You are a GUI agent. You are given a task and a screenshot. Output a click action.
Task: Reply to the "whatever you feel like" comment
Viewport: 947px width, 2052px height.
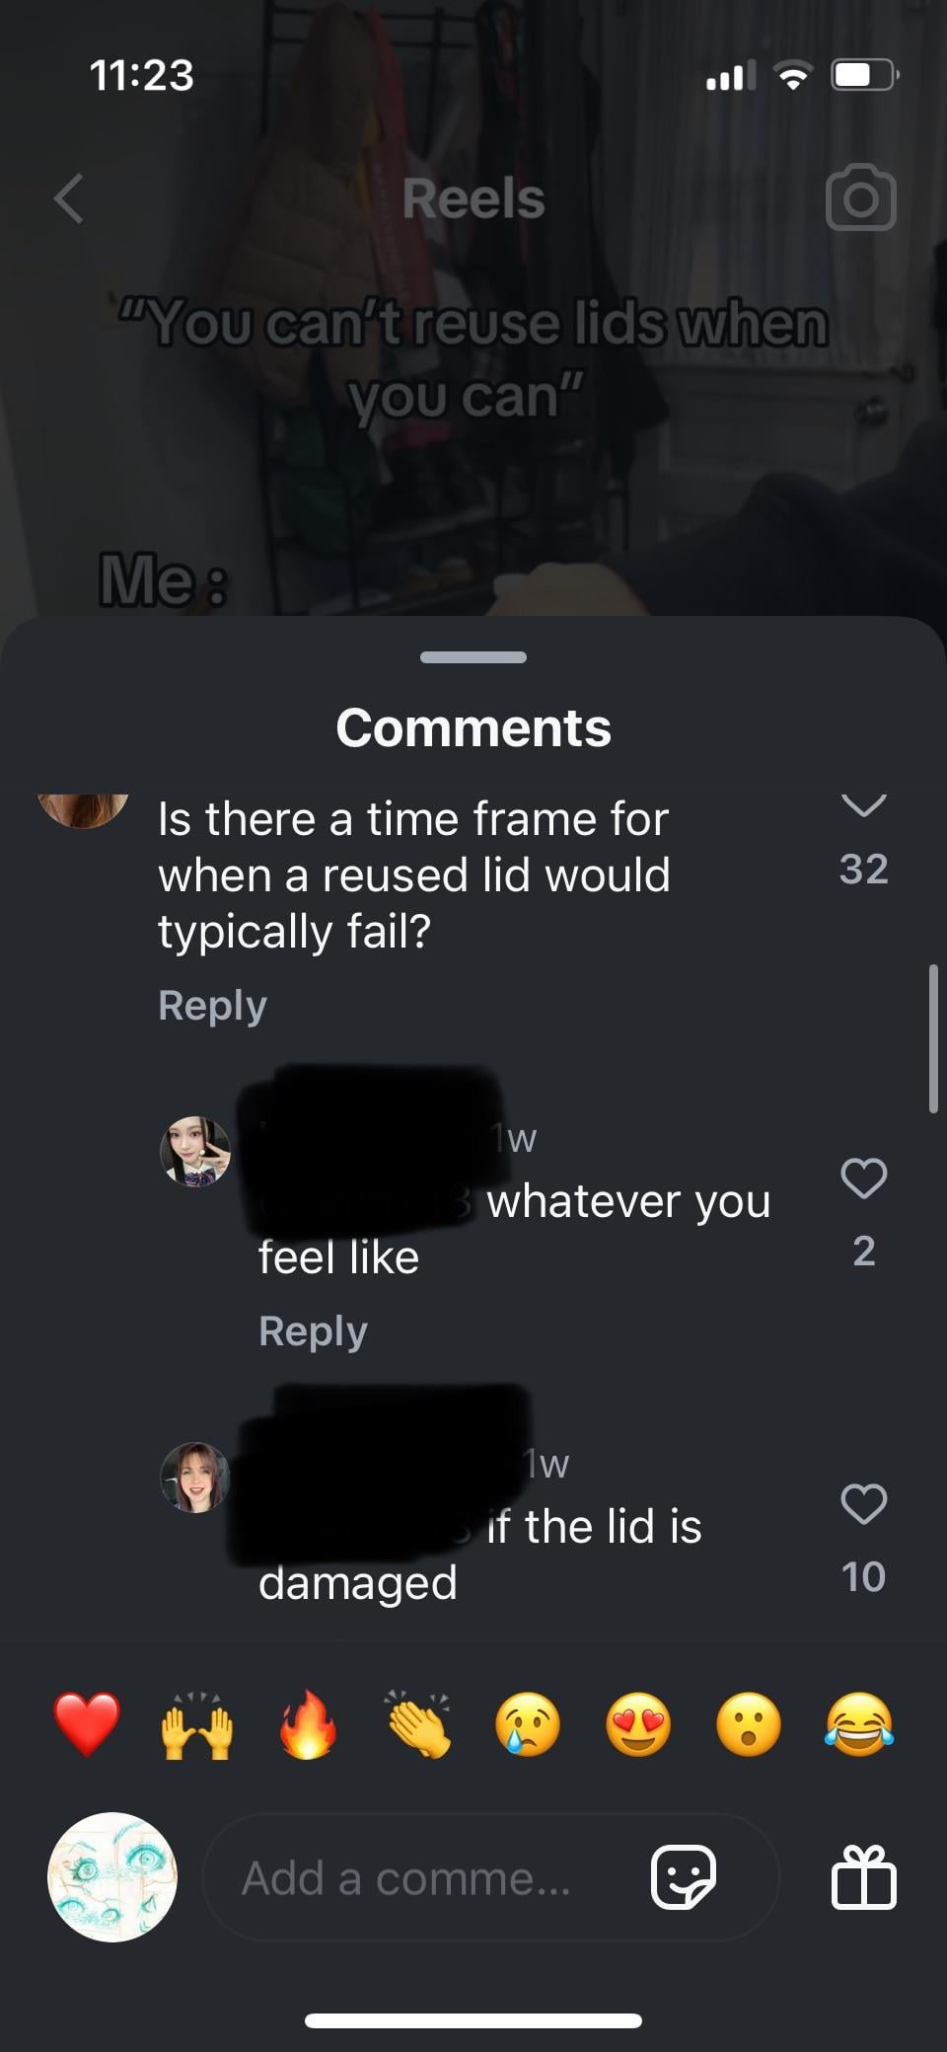(313, 1331)
